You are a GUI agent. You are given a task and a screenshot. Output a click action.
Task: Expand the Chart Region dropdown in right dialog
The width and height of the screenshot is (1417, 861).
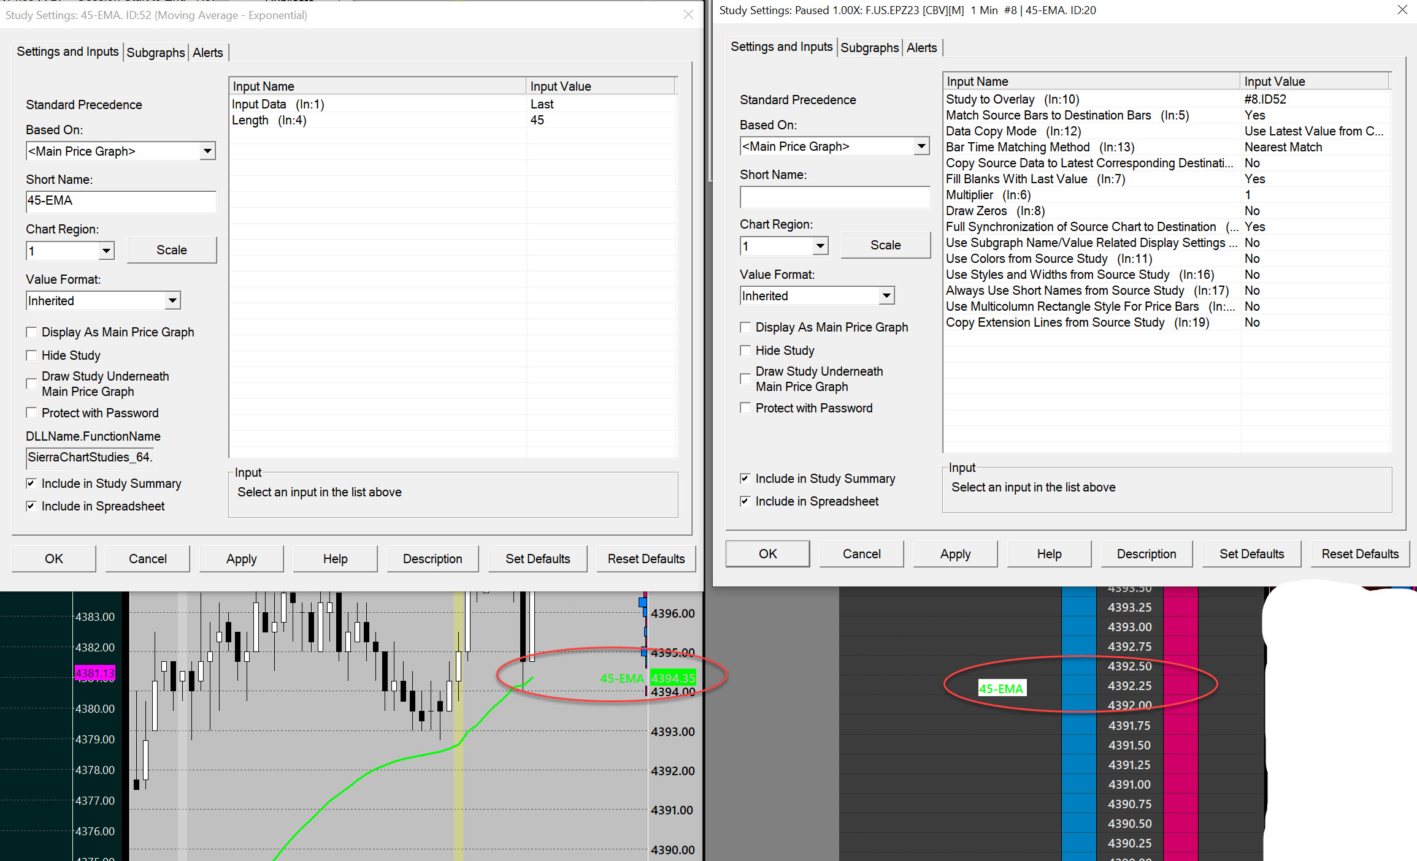tap(820, 246)
